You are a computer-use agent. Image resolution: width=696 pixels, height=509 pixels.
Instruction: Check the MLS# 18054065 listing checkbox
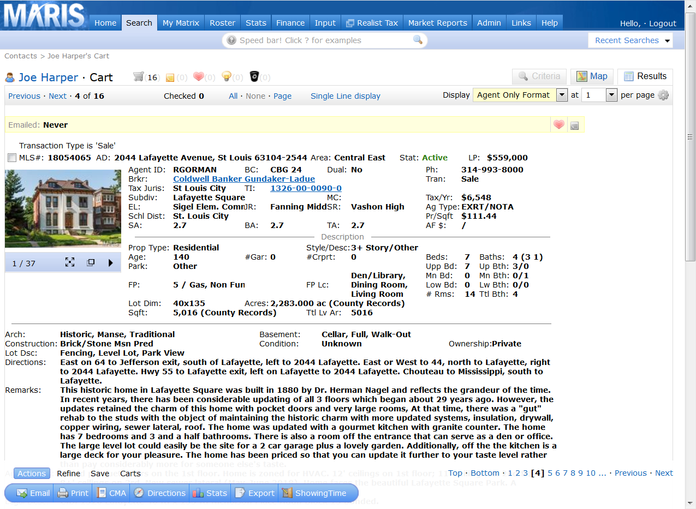pyautogui.click(x=12, y=158)
